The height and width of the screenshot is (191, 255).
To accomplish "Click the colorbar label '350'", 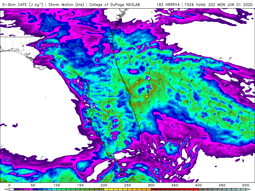I will [x=175, y=185].
